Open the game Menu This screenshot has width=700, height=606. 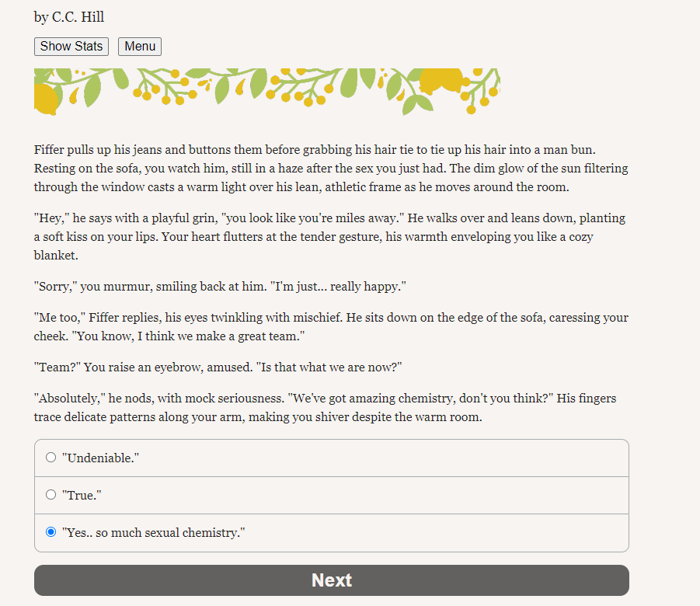click(140, 47)
